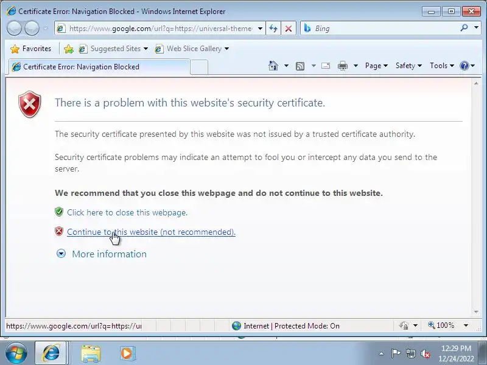This screenshot has width=487, height=365.
Task: Click the network tray icon
Action: 410,353
